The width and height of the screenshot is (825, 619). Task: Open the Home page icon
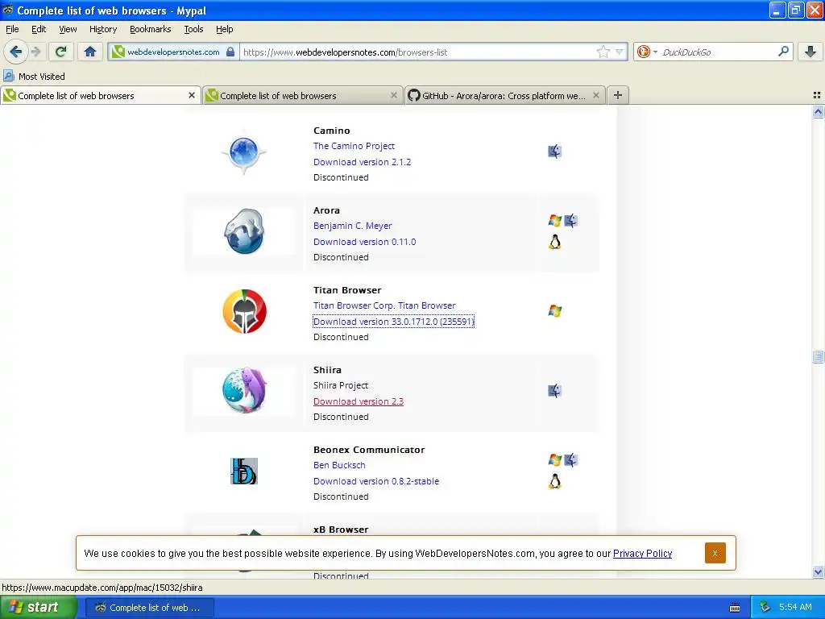(x=90, y=52)
